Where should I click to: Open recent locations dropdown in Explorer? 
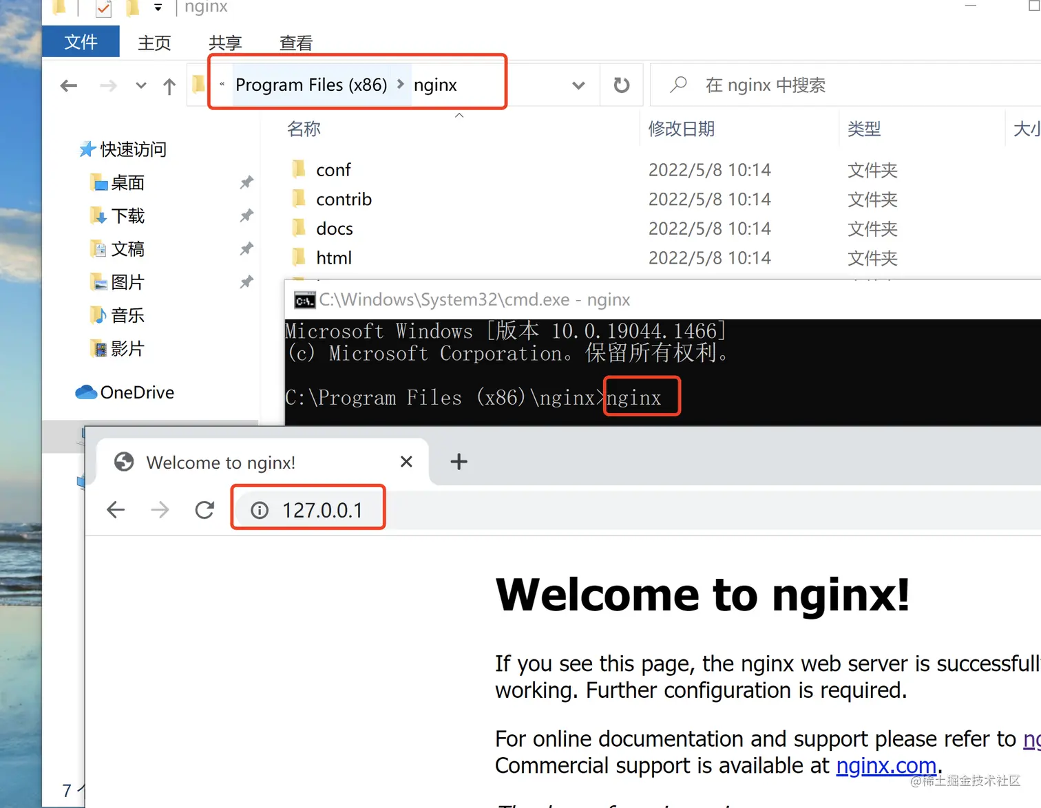[141, 85]
